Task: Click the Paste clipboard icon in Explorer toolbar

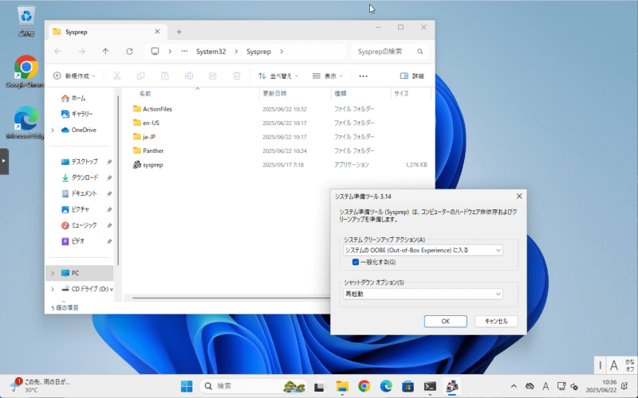Action: pos(165,76)
